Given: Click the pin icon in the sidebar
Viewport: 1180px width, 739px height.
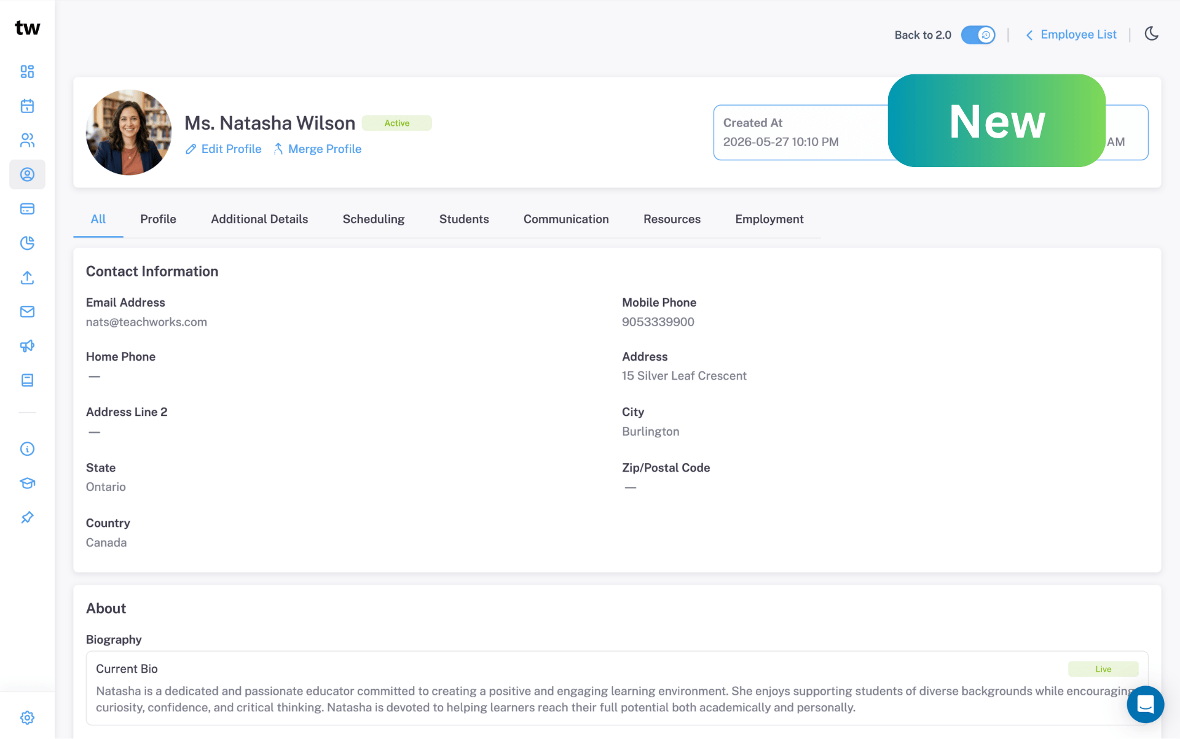Looking at the screenshot, I should click(x=27, y=517).
